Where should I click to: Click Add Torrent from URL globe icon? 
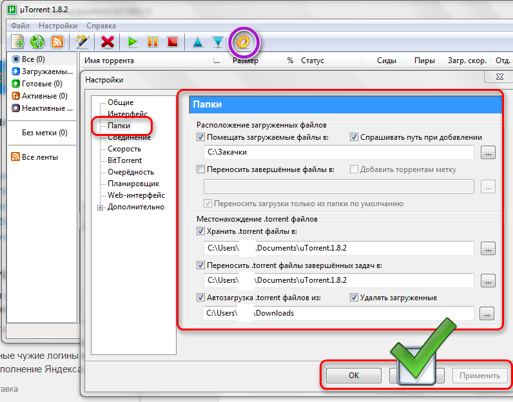(37, 42)
